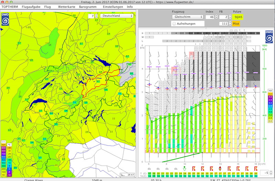Open the Einstellungen menu
Viewport: 275px width, 181px height.
pos(113,7)
